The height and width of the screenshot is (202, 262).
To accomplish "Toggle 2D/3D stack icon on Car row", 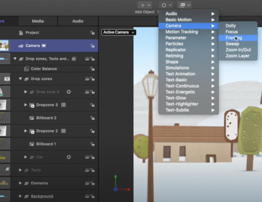I will (87, 157).
